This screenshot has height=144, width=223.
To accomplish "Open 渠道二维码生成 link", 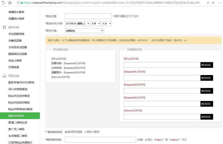I will (18, 123).
